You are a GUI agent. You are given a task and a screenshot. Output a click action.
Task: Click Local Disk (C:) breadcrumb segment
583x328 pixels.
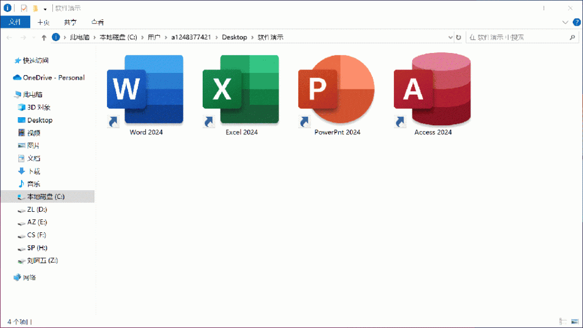(x=118, y=37)
